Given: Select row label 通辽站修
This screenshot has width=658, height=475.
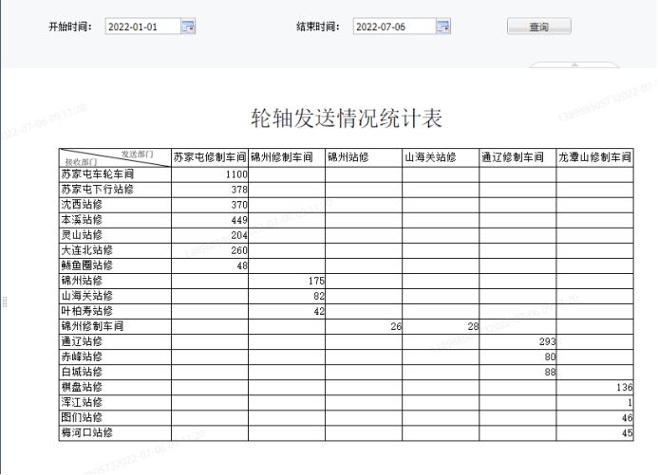Looking at the screenshot, I should [x=115, y=342].
